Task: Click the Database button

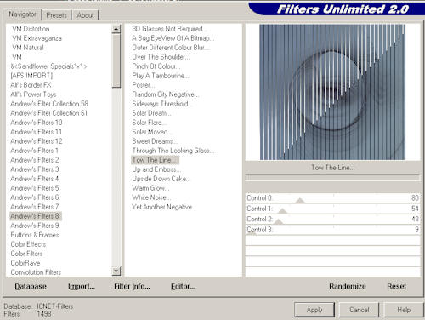Action: pyautogui.click(x=31, y=287)
